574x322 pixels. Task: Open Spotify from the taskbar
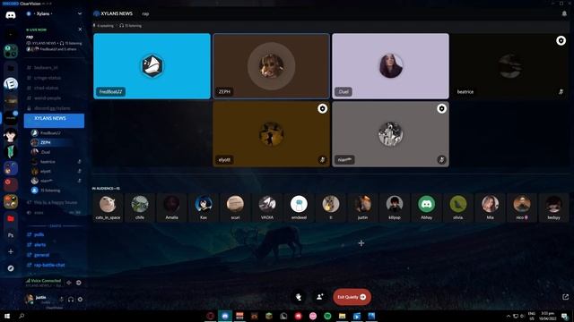(327, 316)
